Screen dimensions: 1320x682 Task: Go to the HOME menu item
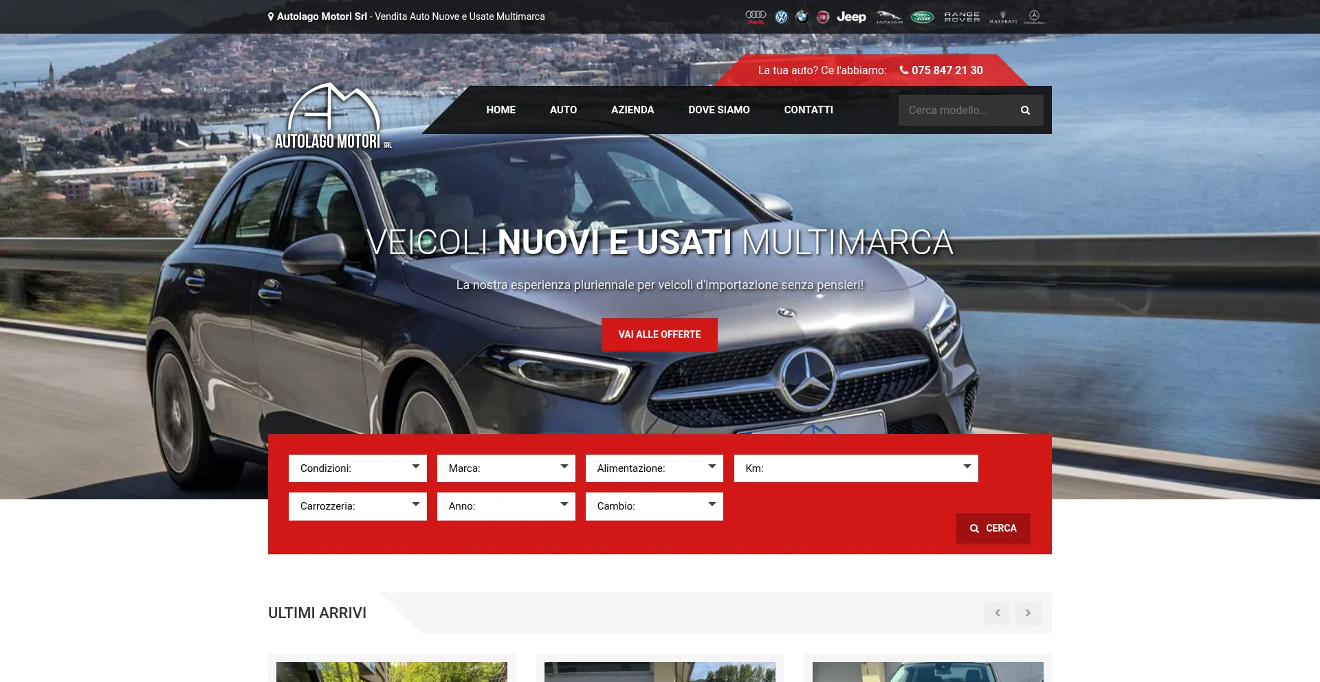click(x=500, y=110)
